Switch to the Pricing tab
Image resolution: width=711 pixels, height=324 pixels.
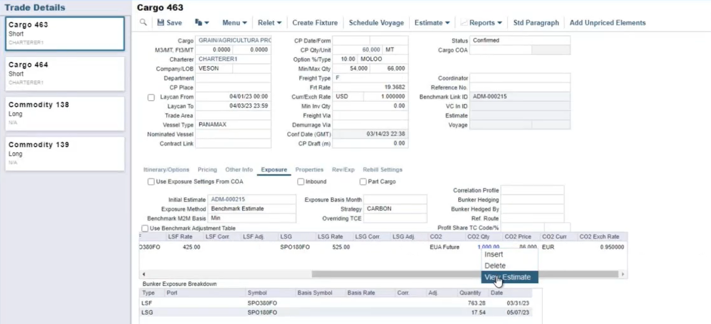[x=207, y=170]
